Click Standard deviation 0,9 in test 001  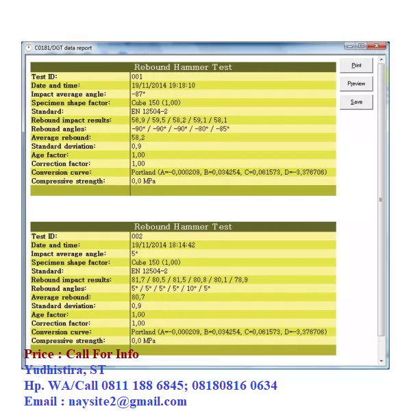point(136,147)
